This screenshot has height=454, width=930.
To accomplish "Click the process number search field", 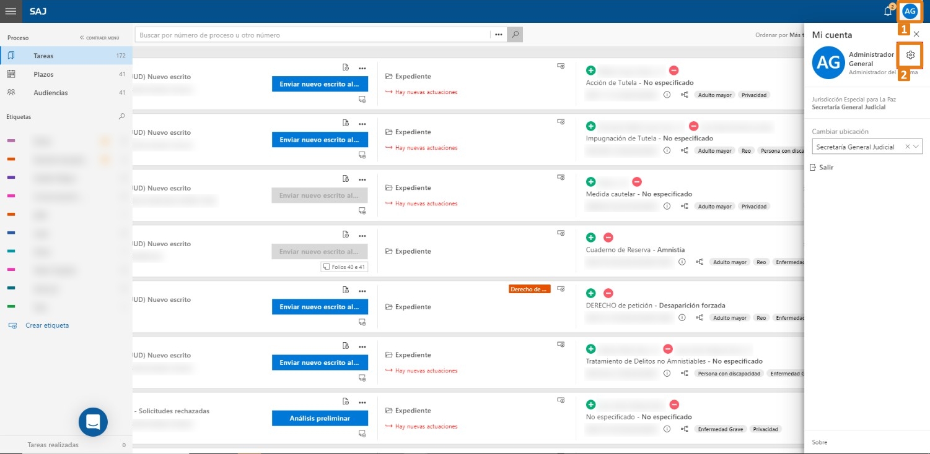I will click(314, 35).
